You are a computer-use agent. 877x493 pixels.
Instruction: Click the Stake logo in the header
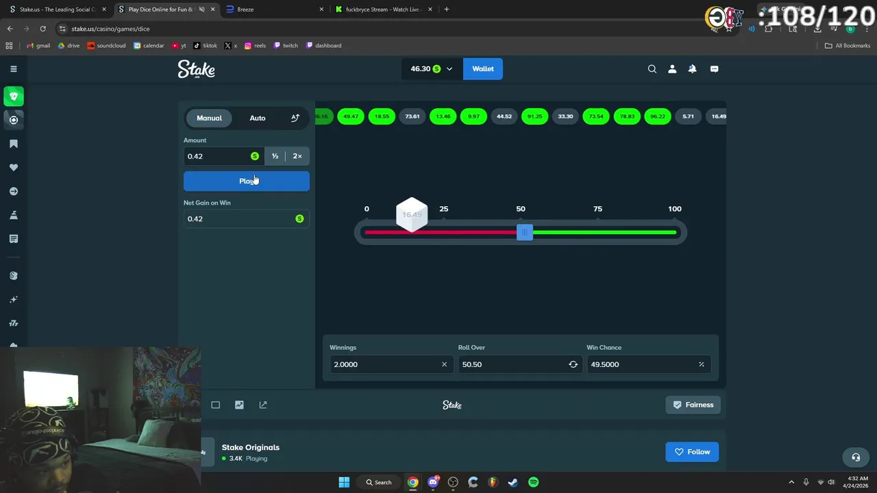point(197,69)
